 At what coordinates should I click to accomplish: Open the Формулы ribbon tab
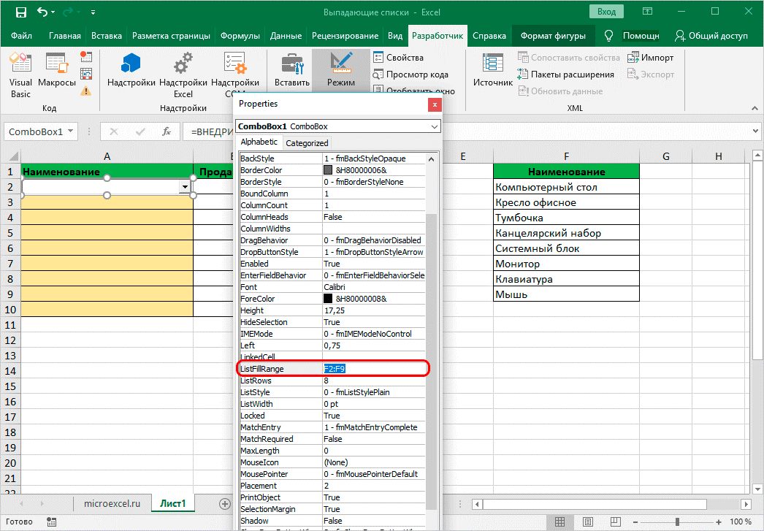pos(241,36)
